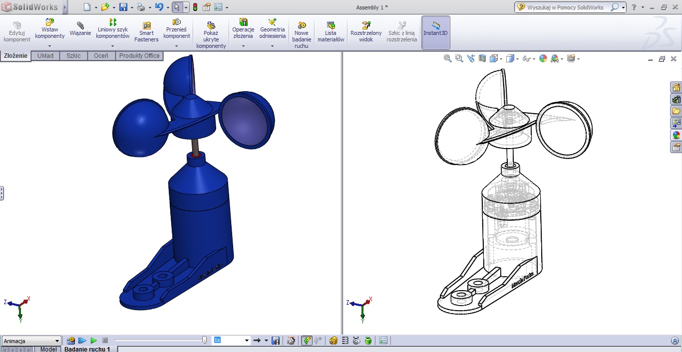Activate the Section View tool
The width and height of the screenshot is (682, 352).
click(482, 58)
